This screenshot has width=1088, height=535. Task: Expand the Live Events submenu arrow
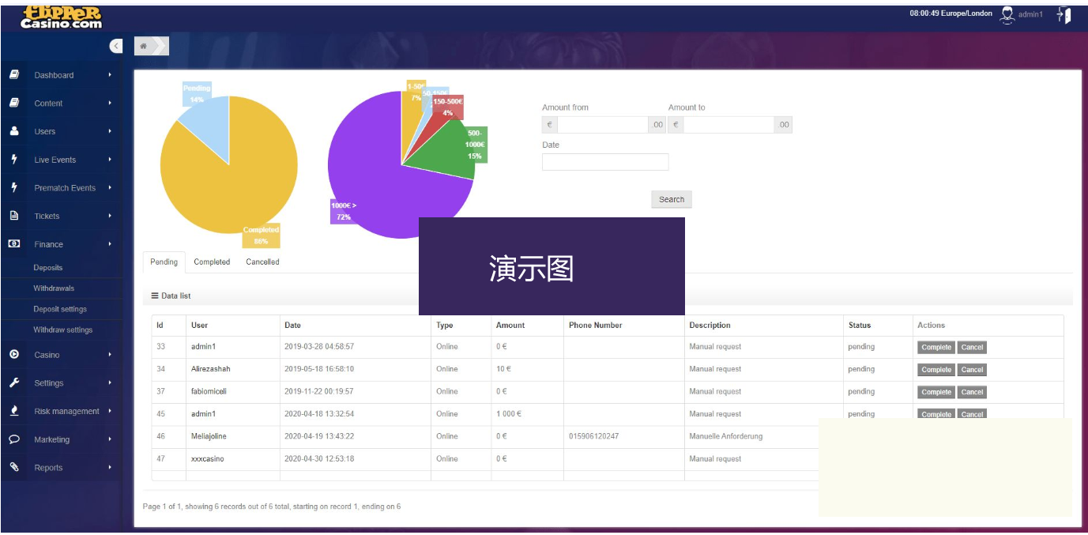[110, 160]
